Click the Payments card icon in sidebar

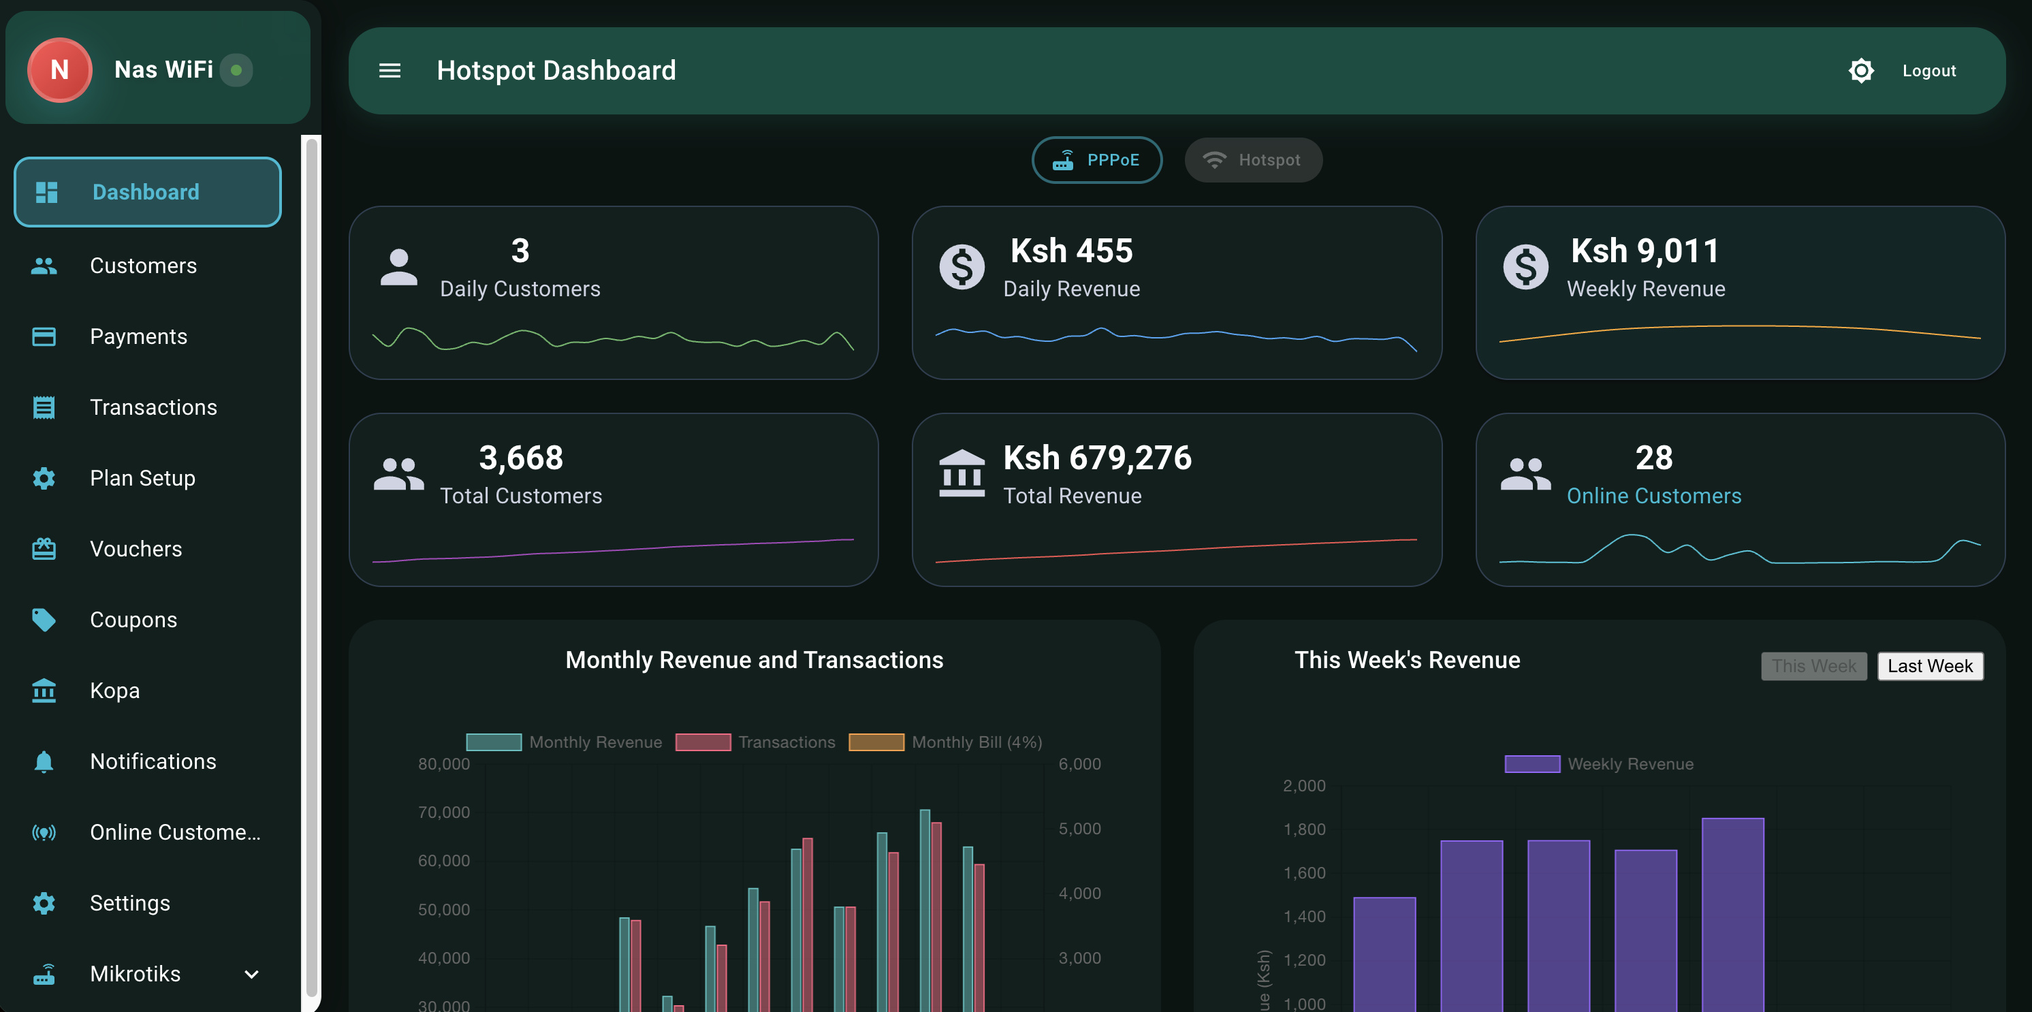[x=44, y=337]
